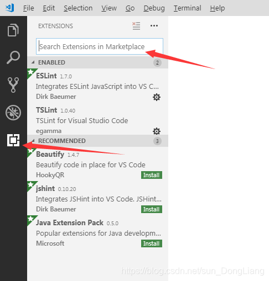Install the jshint extension
Image resolution: width=269 pixels, height=281 pixels.
[x=152, y=209]
